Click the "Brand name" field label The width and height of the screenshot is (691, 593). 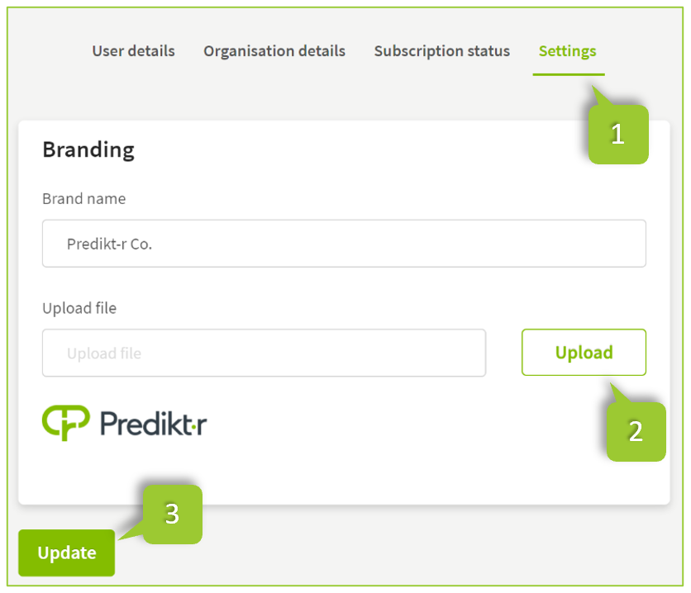83,199
